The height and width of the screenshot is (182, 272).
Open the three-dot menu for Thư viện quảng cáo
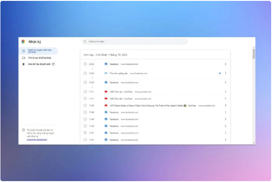click(x=225, y=73)
